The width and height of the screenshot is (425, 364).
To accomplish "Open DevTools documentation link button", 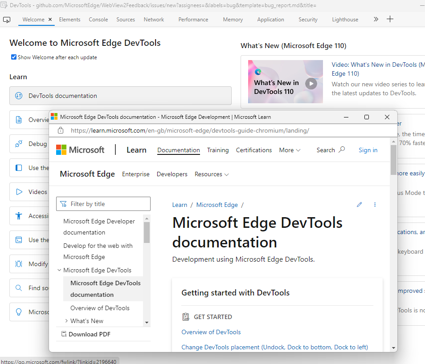I will coord(120,96).
